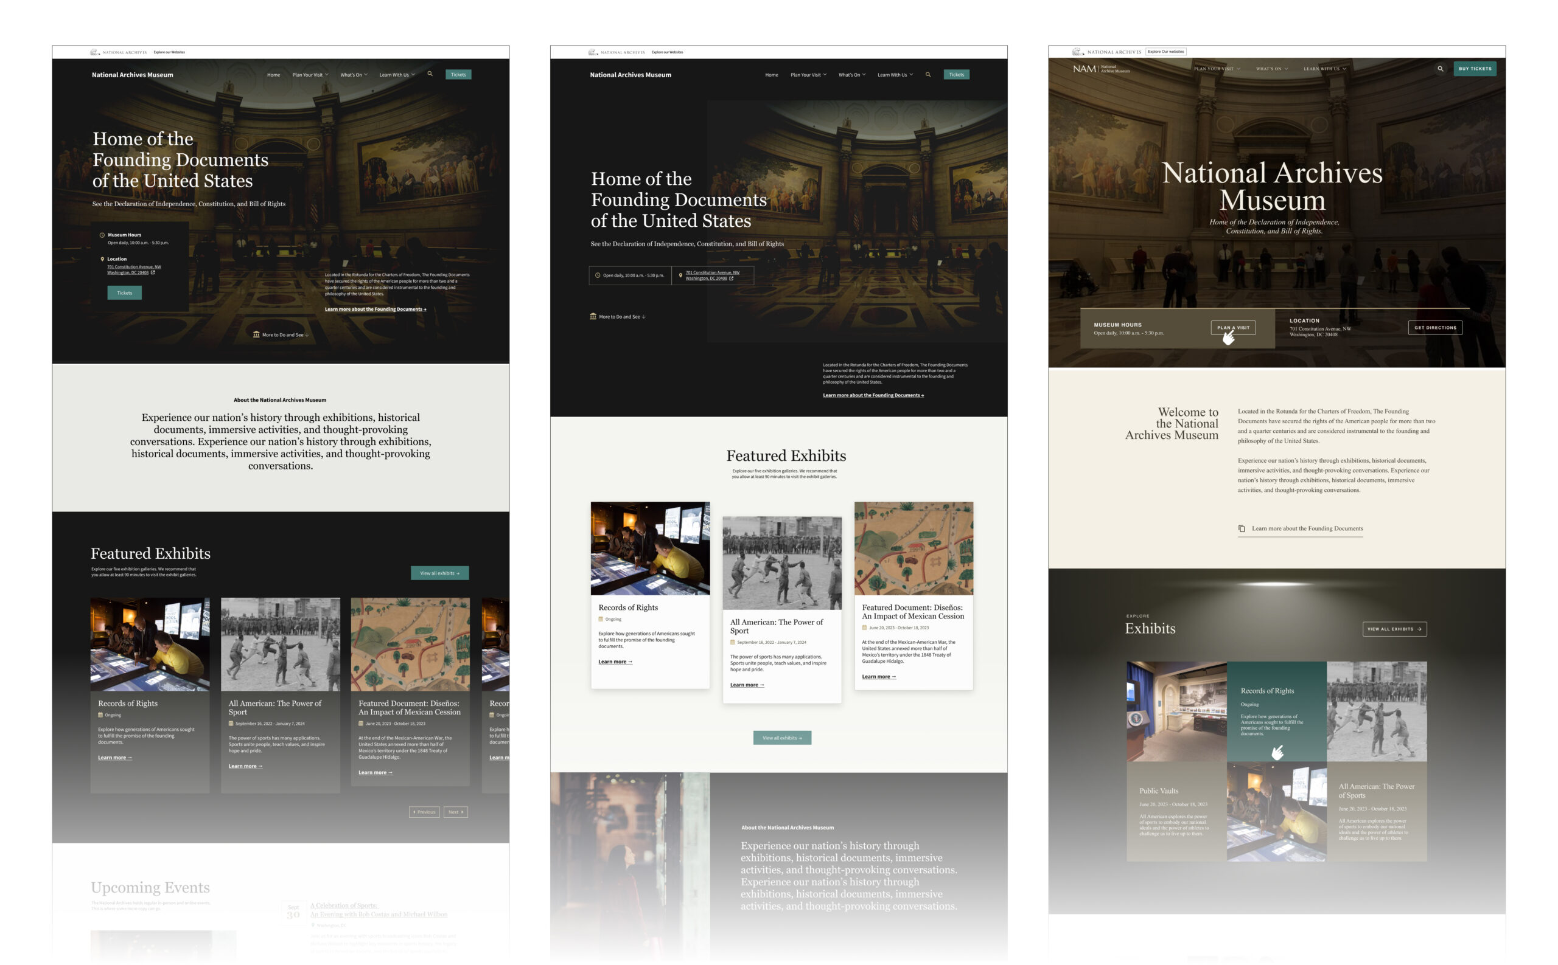Click calendar icon beside September 16, 2022 in left mockup
1558x965 pixels.
tap(231, 724)
